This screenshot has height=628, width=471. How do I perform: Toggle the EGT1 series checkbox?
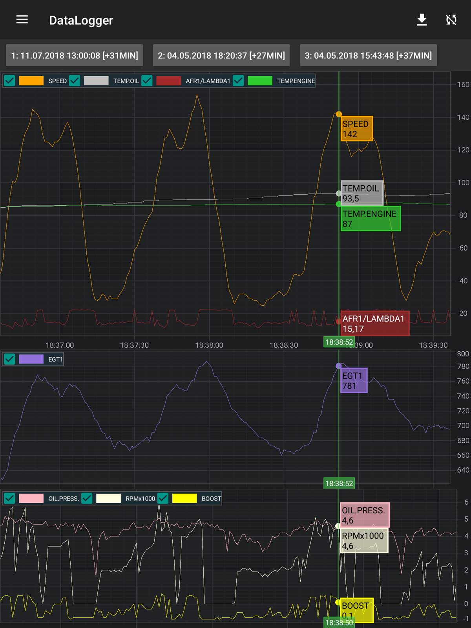(9, 359)
